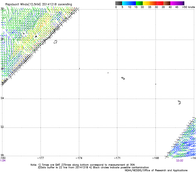Viewport: 196px width, 172px height.
Task: Click longitude label '-180'
Action: pyautogui.click(x=3, y=158)
